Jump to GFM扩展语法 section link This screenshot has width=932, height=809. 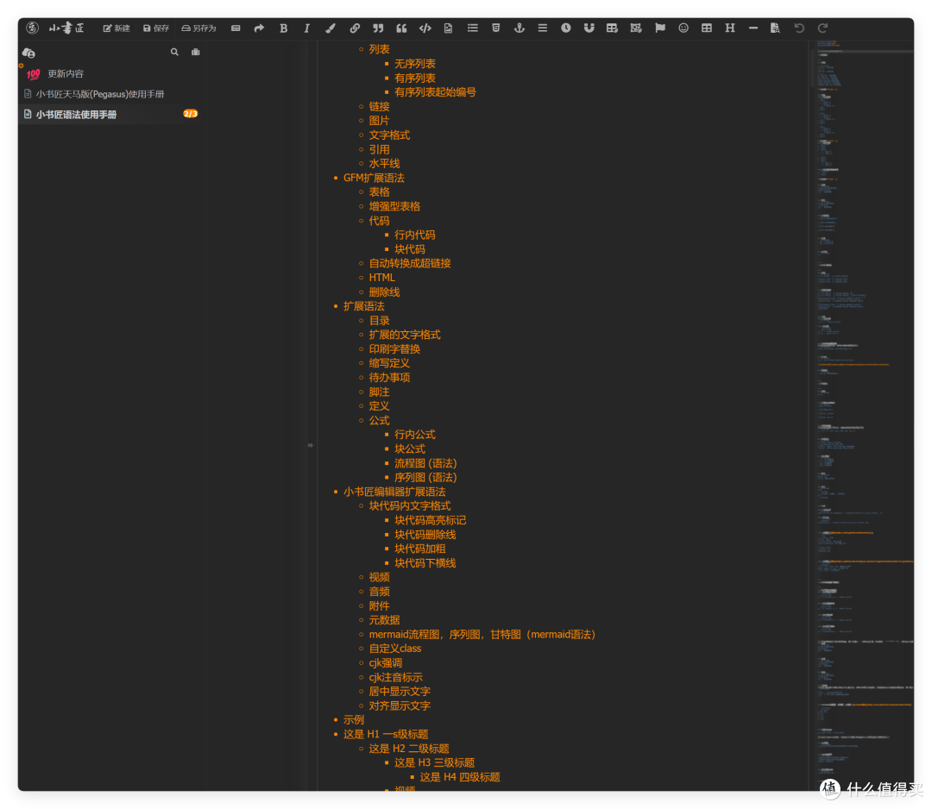pos(374,178)
